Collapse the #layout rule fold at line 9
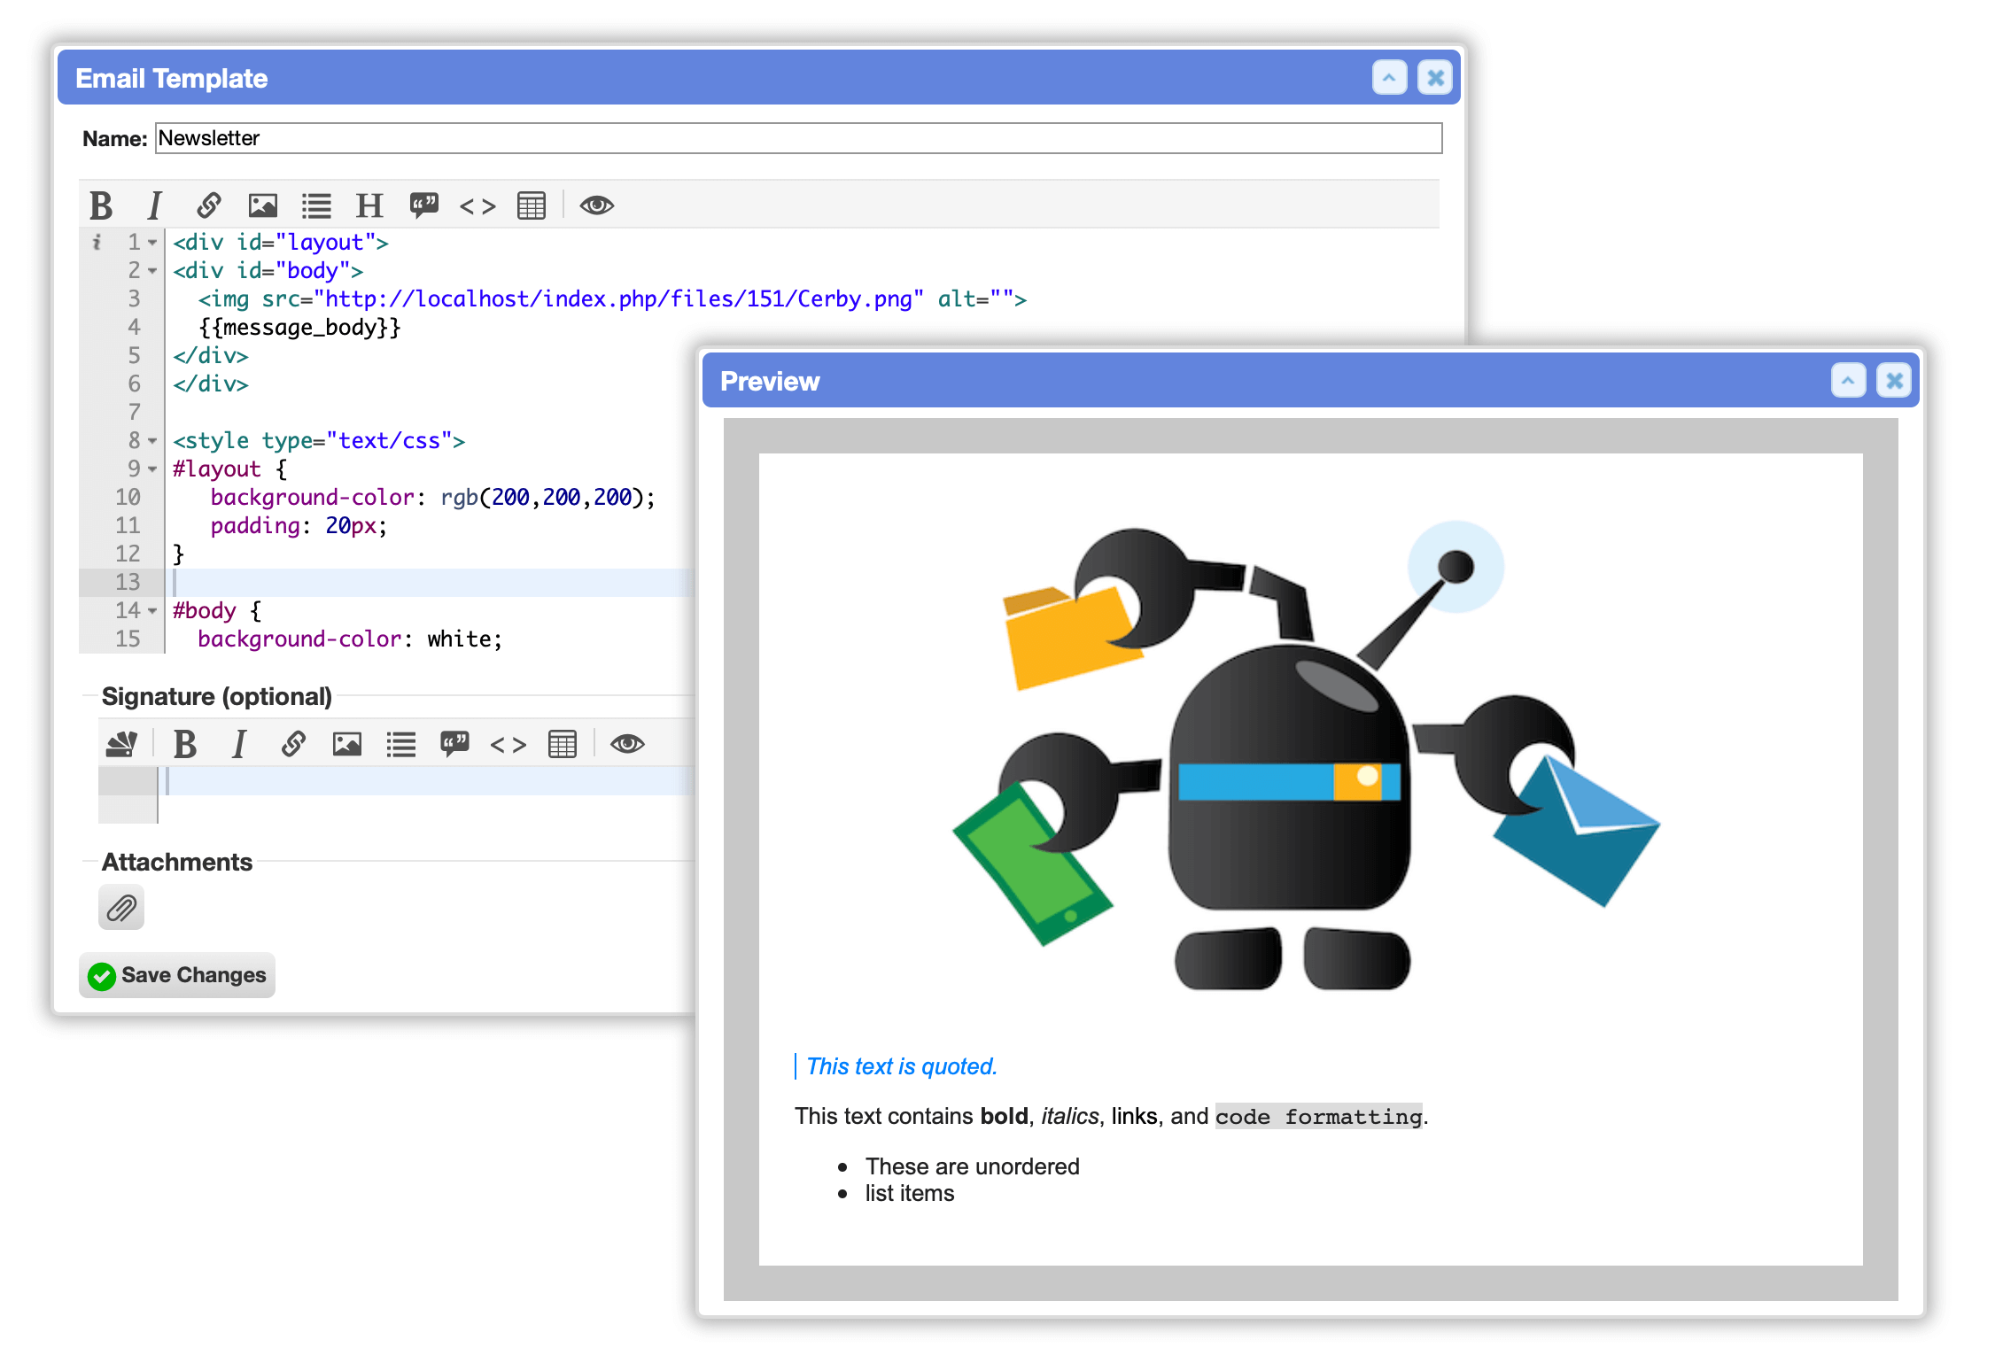Image resolution: width=1995 pixels, height=1371 pixels. coord(152,469)
